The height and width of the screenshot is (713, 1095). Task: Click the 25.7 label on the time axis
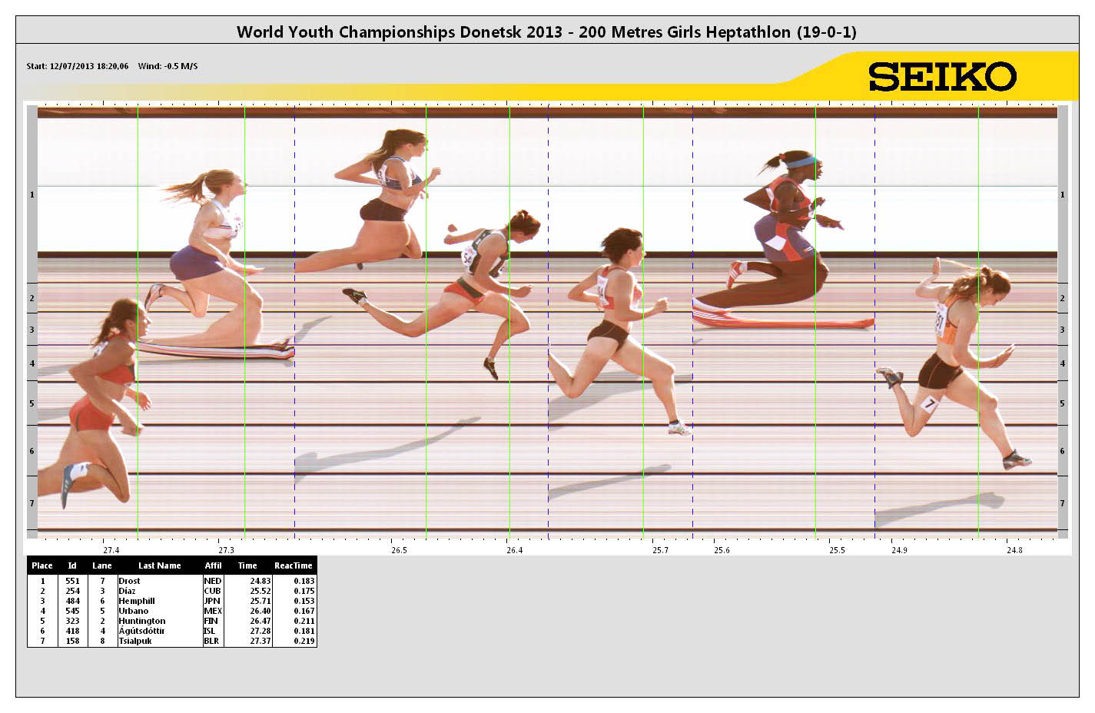coord(660,550)
